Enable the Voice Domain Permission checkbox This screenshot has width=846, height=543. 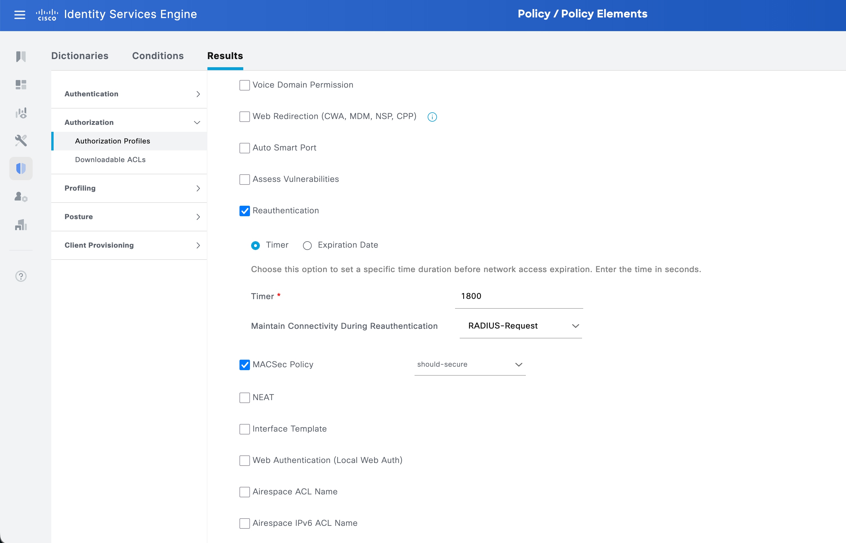pyautogui.click(x=245, y=85)
